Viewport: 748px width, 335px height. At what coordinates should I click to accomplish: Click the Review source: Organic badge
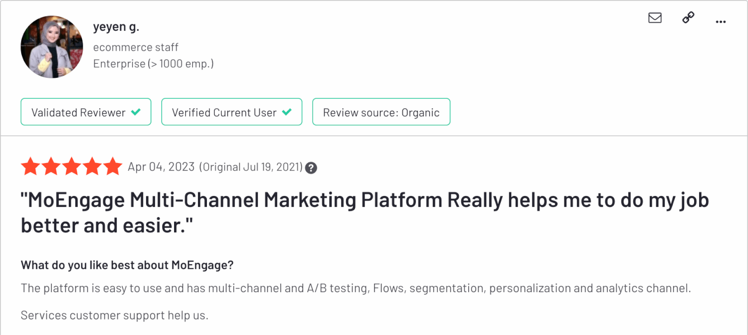tap(381, 112)
